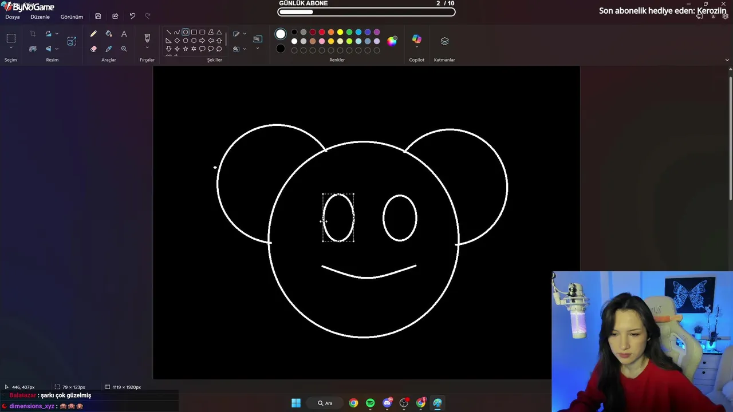
Task: Open the Edit colors wheel
Action: (392, 41)
